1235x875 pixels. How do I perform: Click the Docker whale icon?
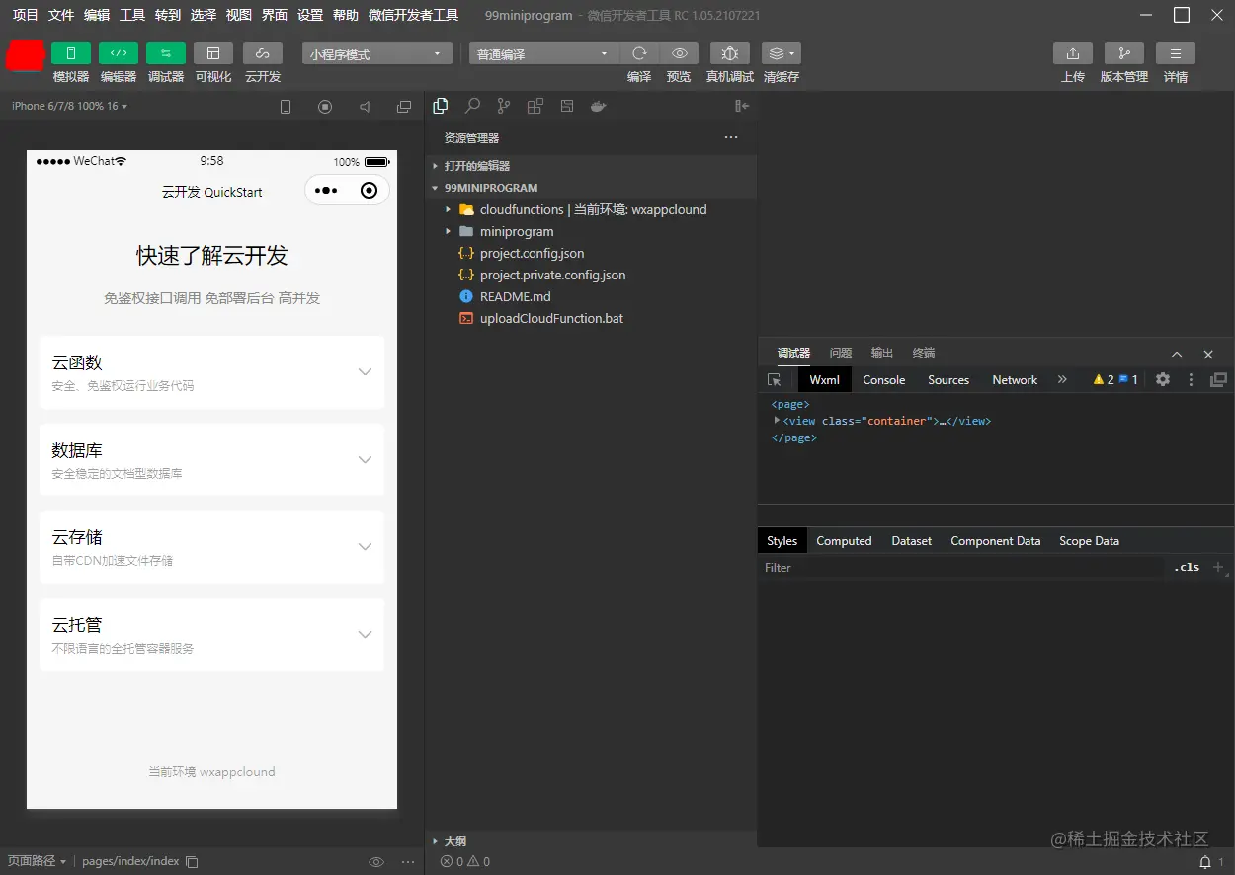tap(598, 106)
